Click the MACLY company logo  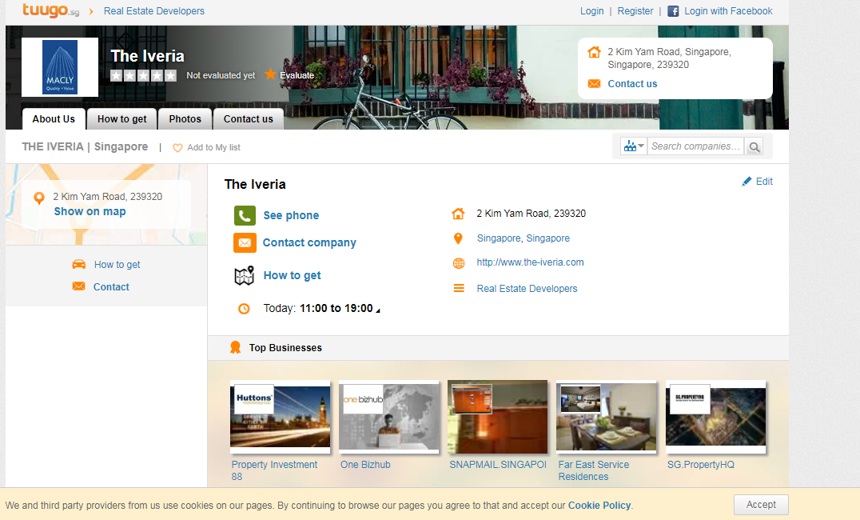click(x=60, y=67)
